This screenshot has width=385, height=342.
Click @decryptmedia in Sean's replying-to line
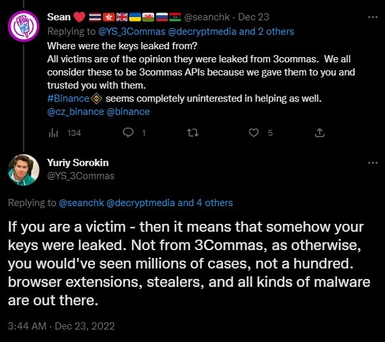[x=202, y=32]
